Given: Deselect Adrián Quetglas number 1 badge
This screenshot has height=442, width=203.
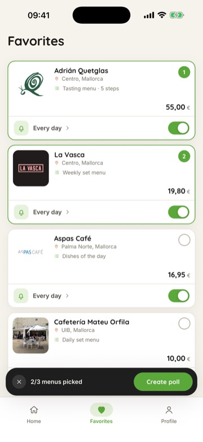Looking at the screenshot, I should pyautogui.click(x=184, y=72).
